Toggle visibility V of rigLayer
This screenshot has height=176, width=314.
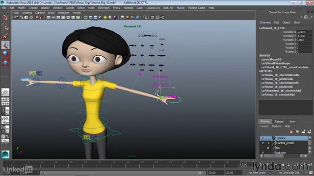click(x=263, y=153)
